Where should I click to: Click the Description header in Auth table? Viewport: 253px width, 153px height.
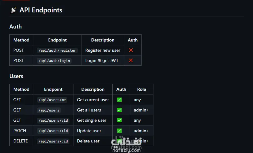coord(103,40)
